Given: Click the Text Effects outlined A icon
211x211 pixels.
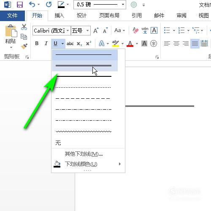Looking at the screenshot, I should (102, 43).
